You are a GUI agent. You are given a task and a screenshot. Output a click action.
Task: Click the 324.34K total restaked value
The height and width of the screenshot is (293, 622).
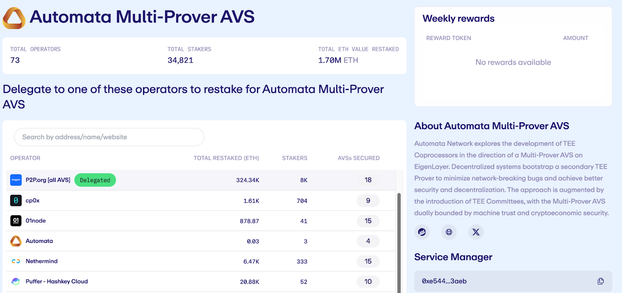tap(248, 180)
